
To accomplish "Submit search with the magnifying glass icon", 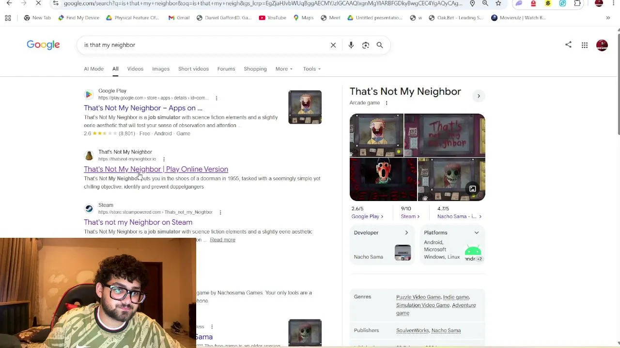I will [380, 45].
